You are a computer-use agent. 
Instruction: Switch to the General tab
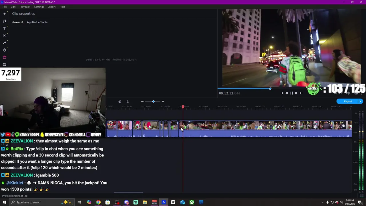pyautogui.click(x=18, y=22)
